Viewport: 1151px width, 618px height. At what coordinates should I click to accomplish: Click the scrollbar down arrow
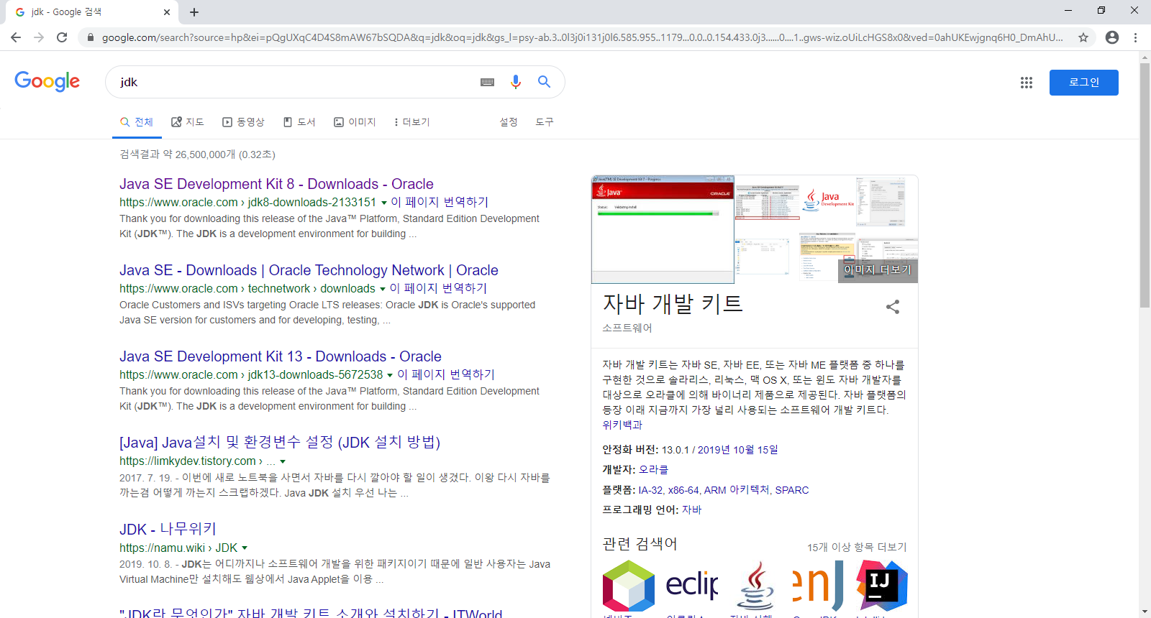[1145, 612]
